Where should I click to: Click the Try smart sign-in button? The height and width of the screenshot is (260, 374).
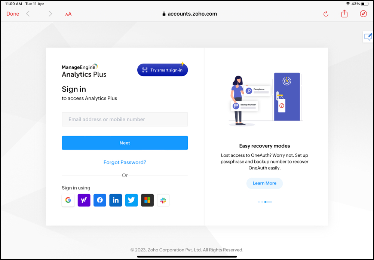point(162,70)
